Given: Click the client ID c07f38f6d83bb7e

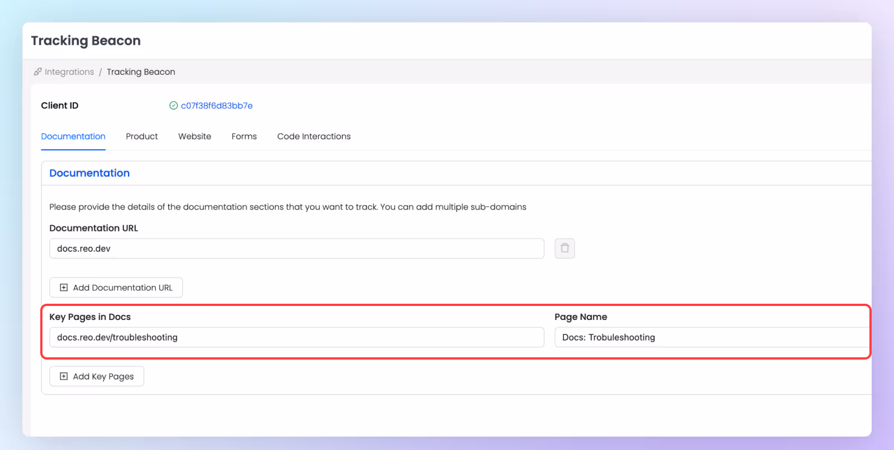Looking at the screenshot, I should (217, 106).
